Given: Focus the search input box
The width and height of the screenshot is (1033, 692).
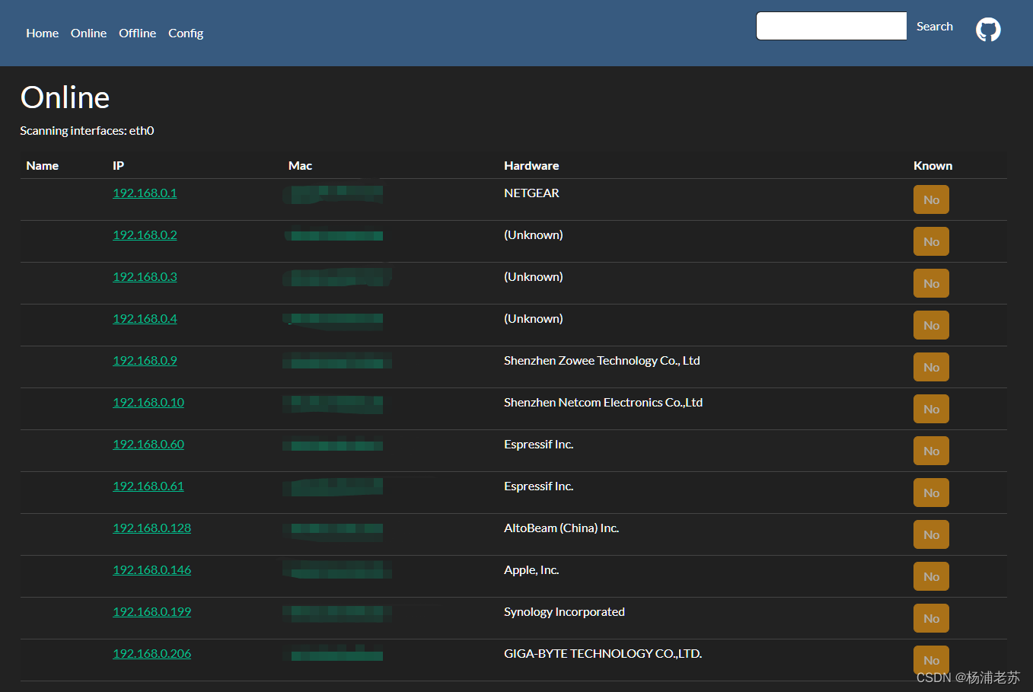Looking at the screenshot, I should (831, 26).
